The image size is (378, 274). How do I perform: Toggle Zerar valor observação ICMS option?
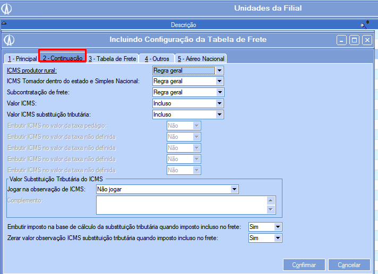pyautogui.click(x=278, y=238)
